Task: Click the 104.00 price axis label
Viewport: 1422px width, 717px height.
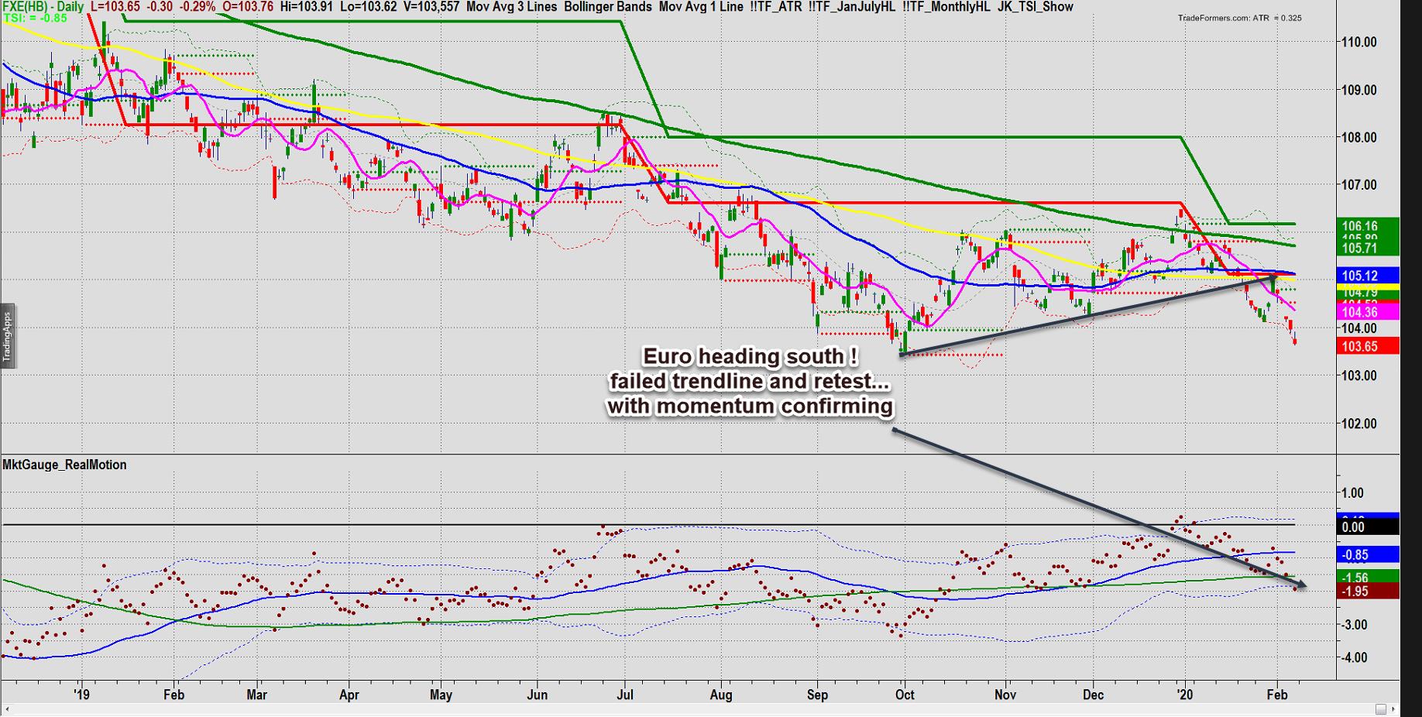Action: (x=1359, y=328)
